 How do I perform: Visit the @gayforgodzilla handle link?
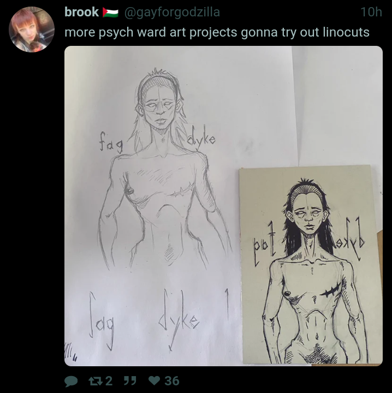(x=172, y=12)
